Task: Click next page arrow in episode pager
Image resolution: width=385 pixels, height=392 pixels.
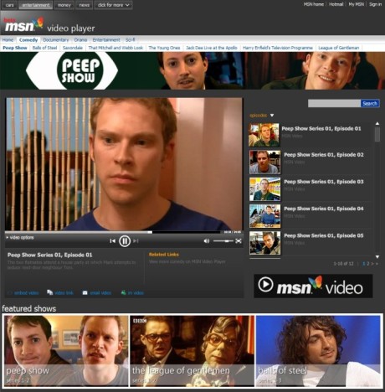Action: [x=372, y=264]
